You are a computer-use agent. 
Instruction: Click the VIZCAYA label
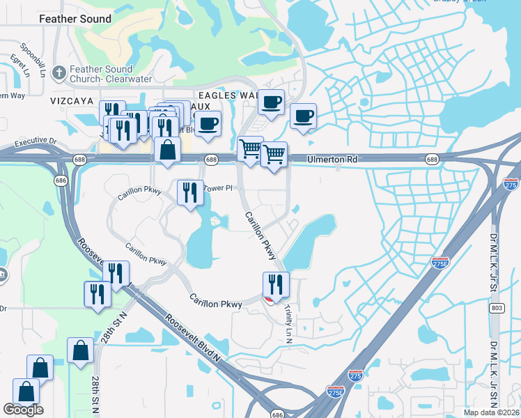tap(72, 101)
